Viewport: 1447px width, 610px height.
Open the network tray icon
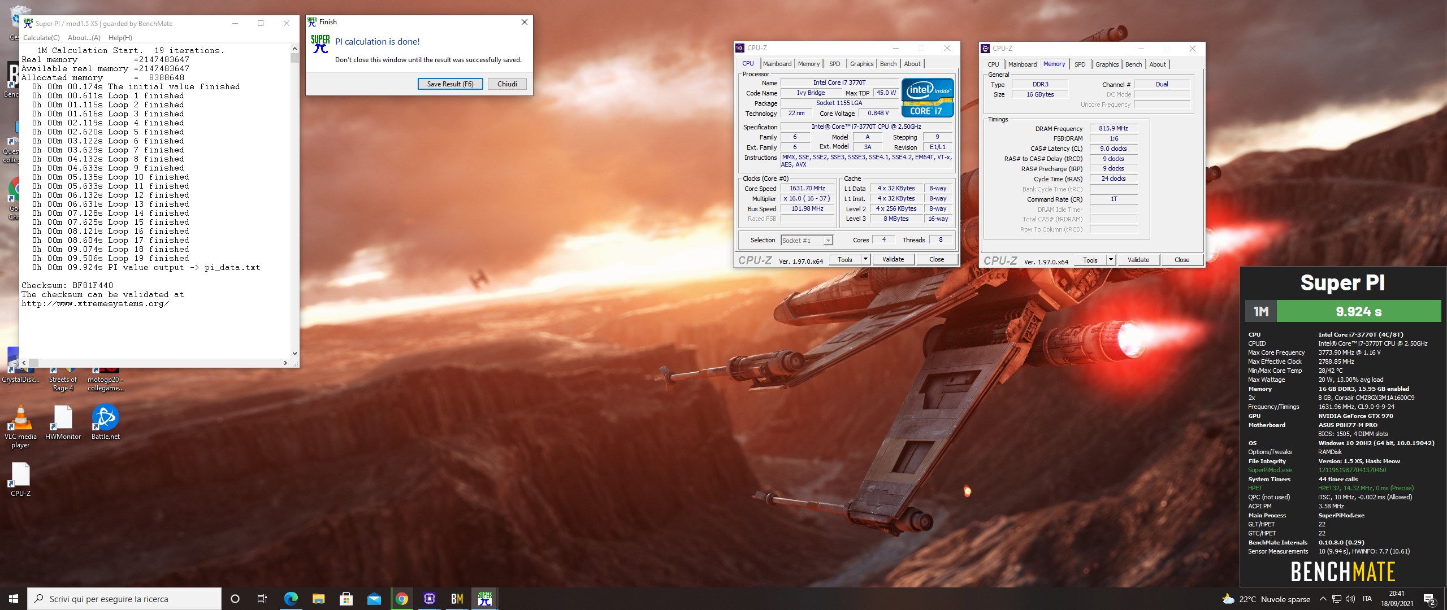click(x=1337, y=599)
